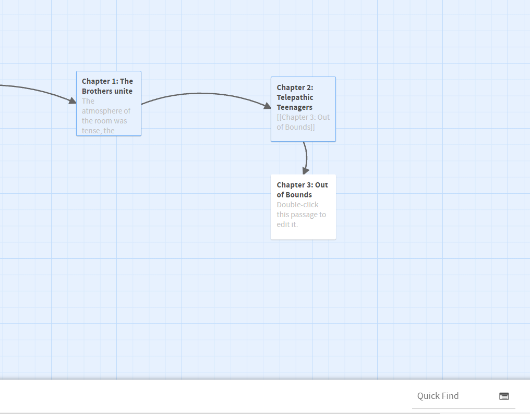Click the 'Double-click this passage to edit it.' text
530x414 pixels.
[301, 215]
